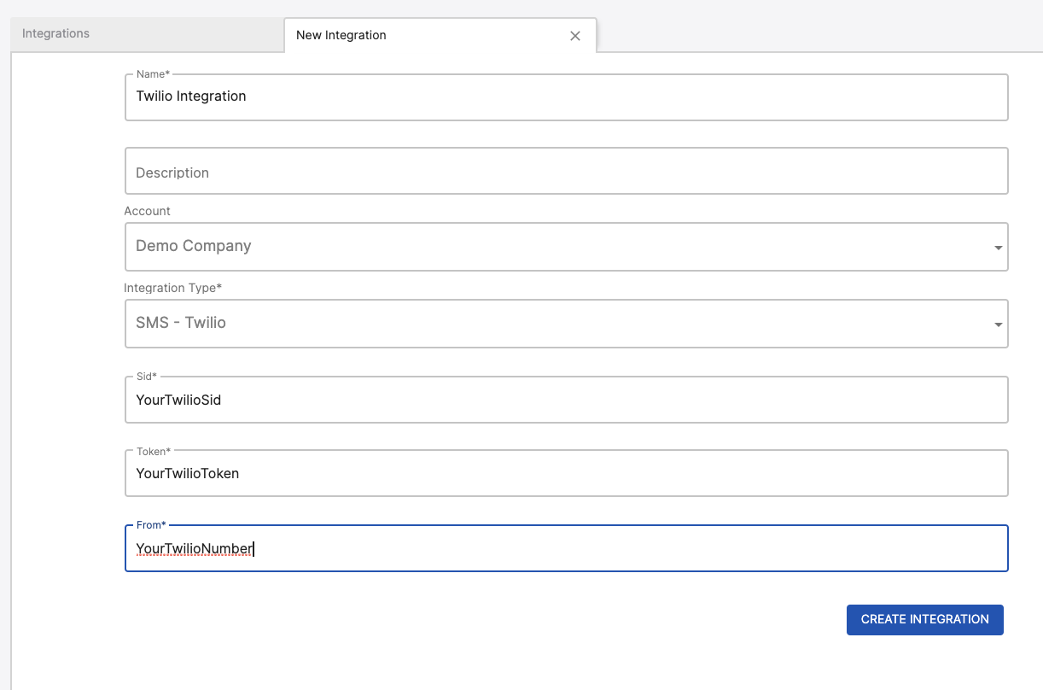This screenshot has height=690, width=1043.
Task: Switch to the Integrations tab
Action: 56,34
